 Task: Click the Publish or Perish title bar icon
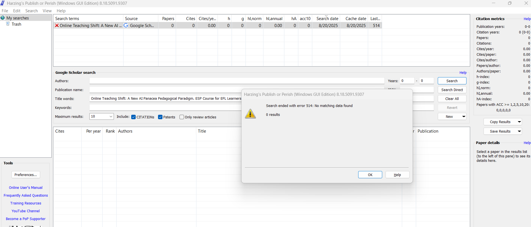[3, 3]
